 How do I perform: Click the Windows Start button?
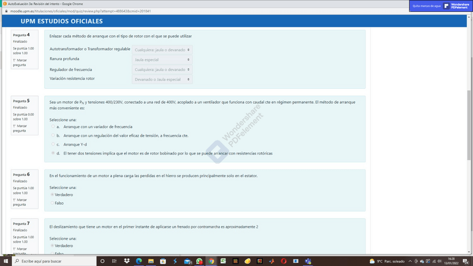pyautogui.click(x=6, y=261)
